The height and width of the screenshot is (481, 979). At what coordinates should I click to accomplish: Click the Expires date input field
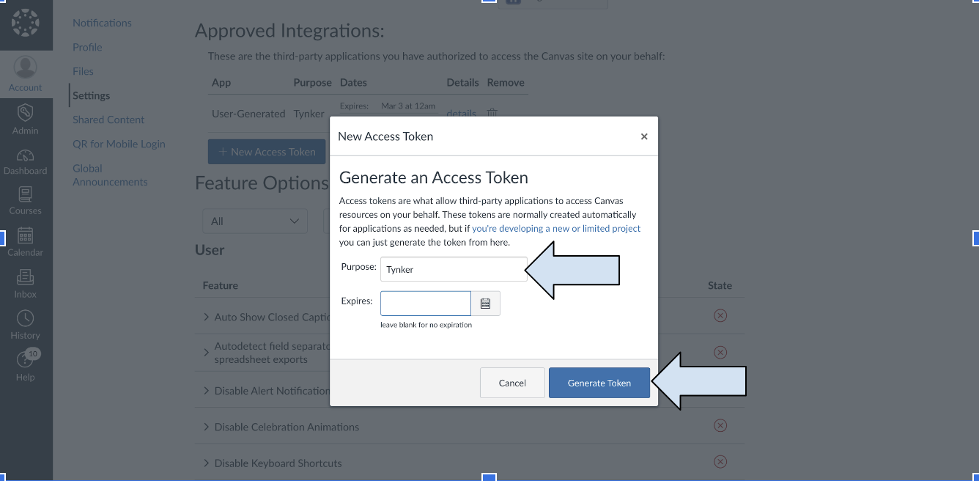click(425, 304)
